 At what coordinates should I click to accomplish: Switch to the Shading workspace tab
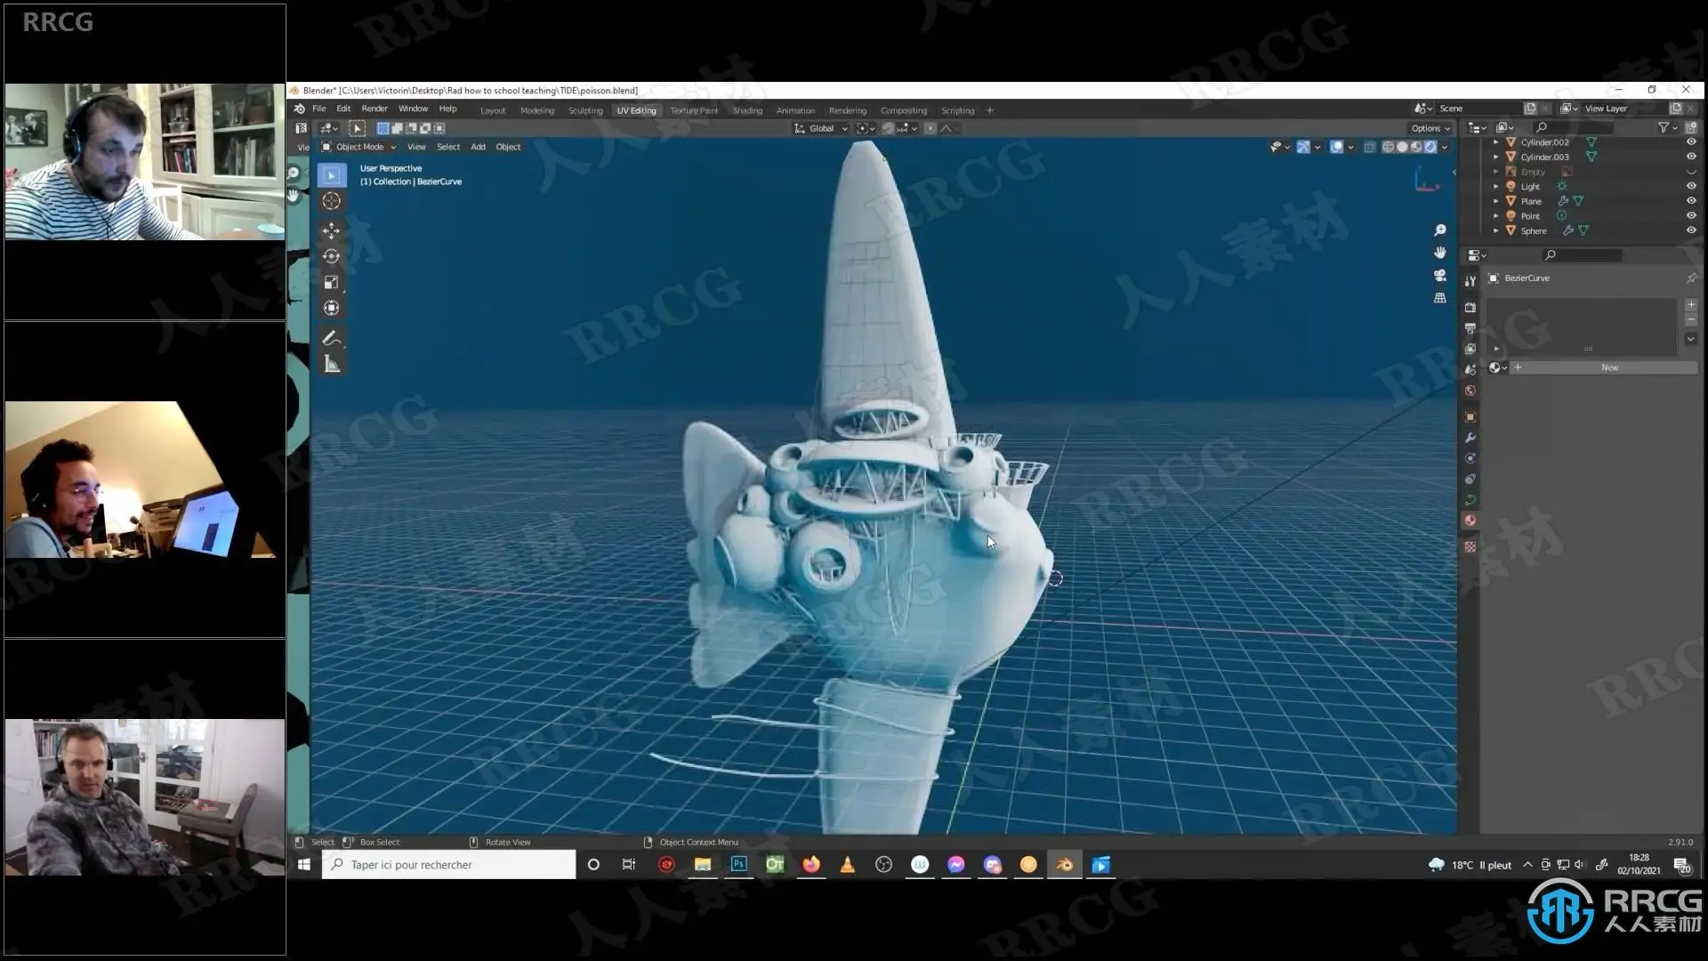(x=747, y=110)
